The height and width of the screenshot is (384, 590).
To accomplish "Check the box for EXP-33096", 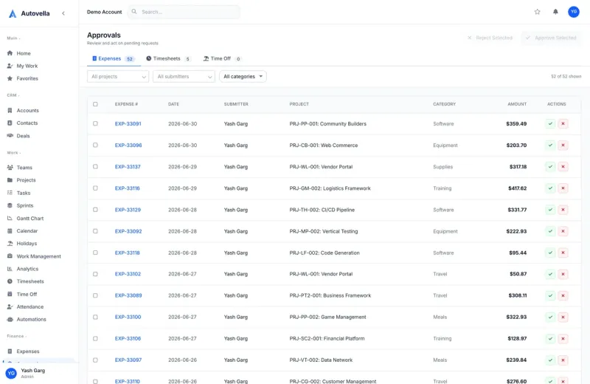I will pyautogui.click(x=95, y=145).
